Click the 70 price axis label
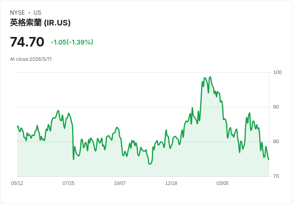This screenshot has width=293, height=204. [x=276, y=176]
